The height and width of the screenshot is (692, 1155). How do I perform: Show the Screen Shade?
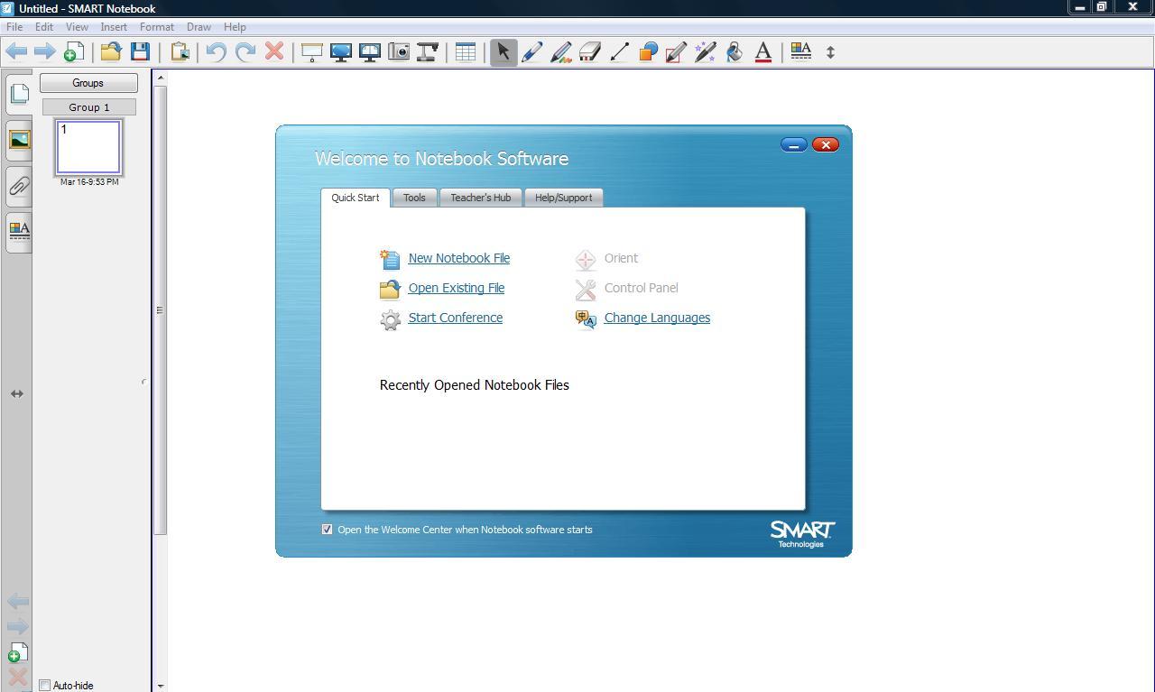pyautogui.click(x=312, y=51)
